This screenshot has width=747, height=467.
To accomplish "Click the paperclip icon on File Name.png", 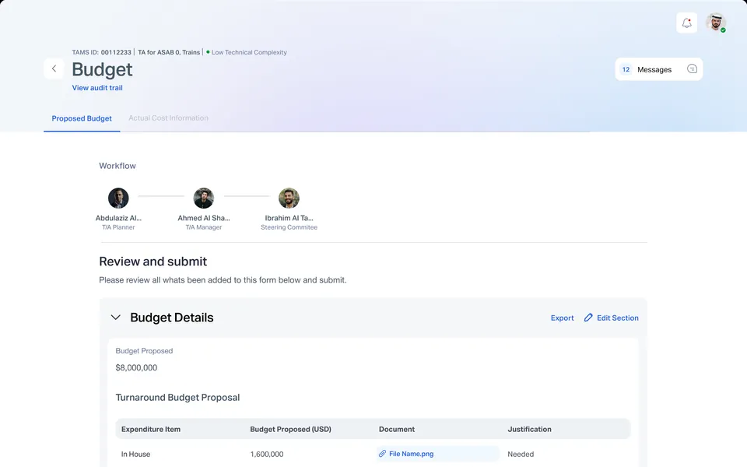I will 382,454.
